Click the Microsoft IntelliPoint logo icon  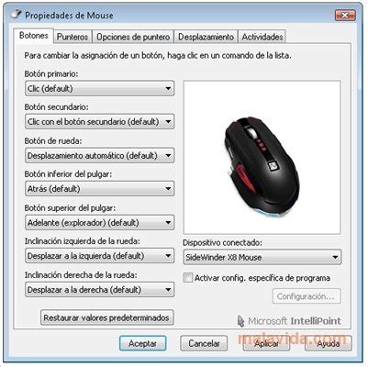coord(241,321)
